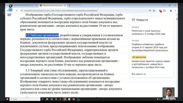
Task: Open the Chrome three-dot menu
Action: 175,11
